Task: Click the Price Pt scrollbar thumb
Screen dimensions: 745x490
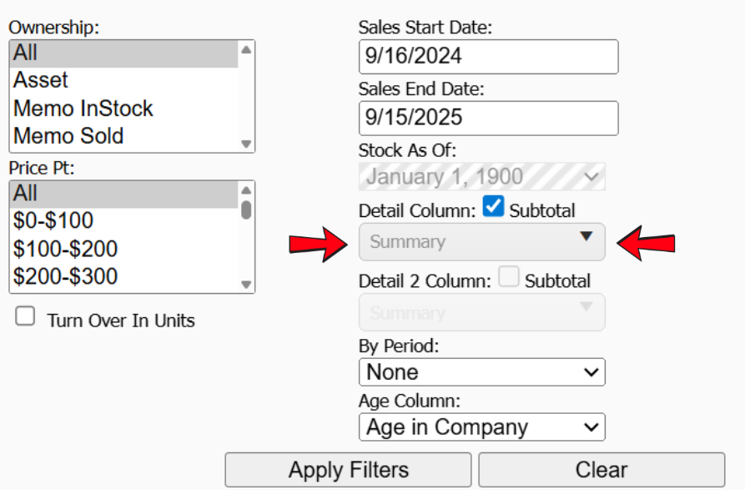Action: click(246, 210)
